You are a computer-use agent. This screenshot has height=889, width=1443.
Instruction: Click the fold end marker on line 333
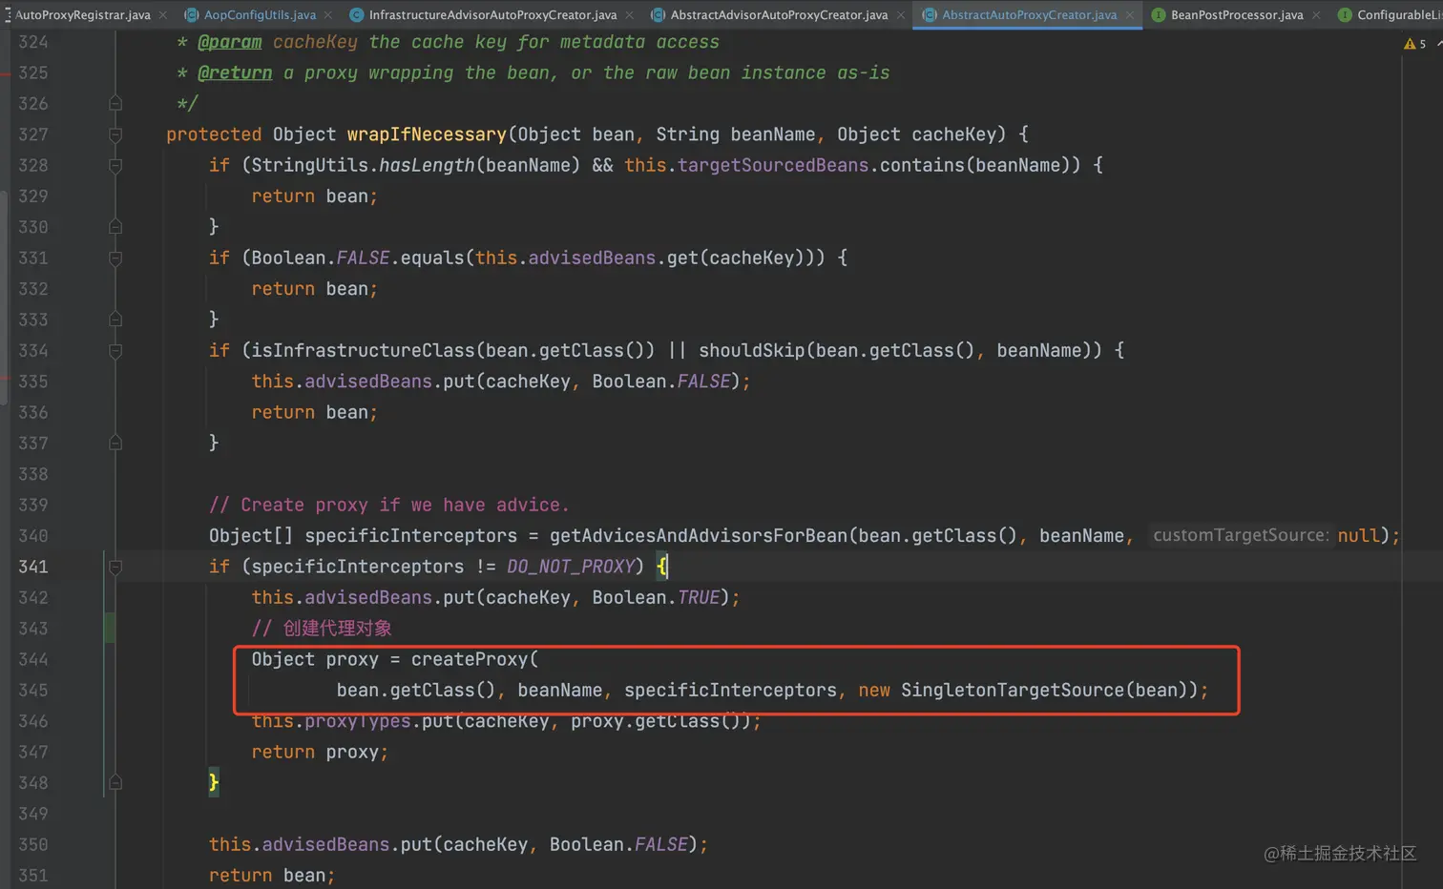coord(115,320)
